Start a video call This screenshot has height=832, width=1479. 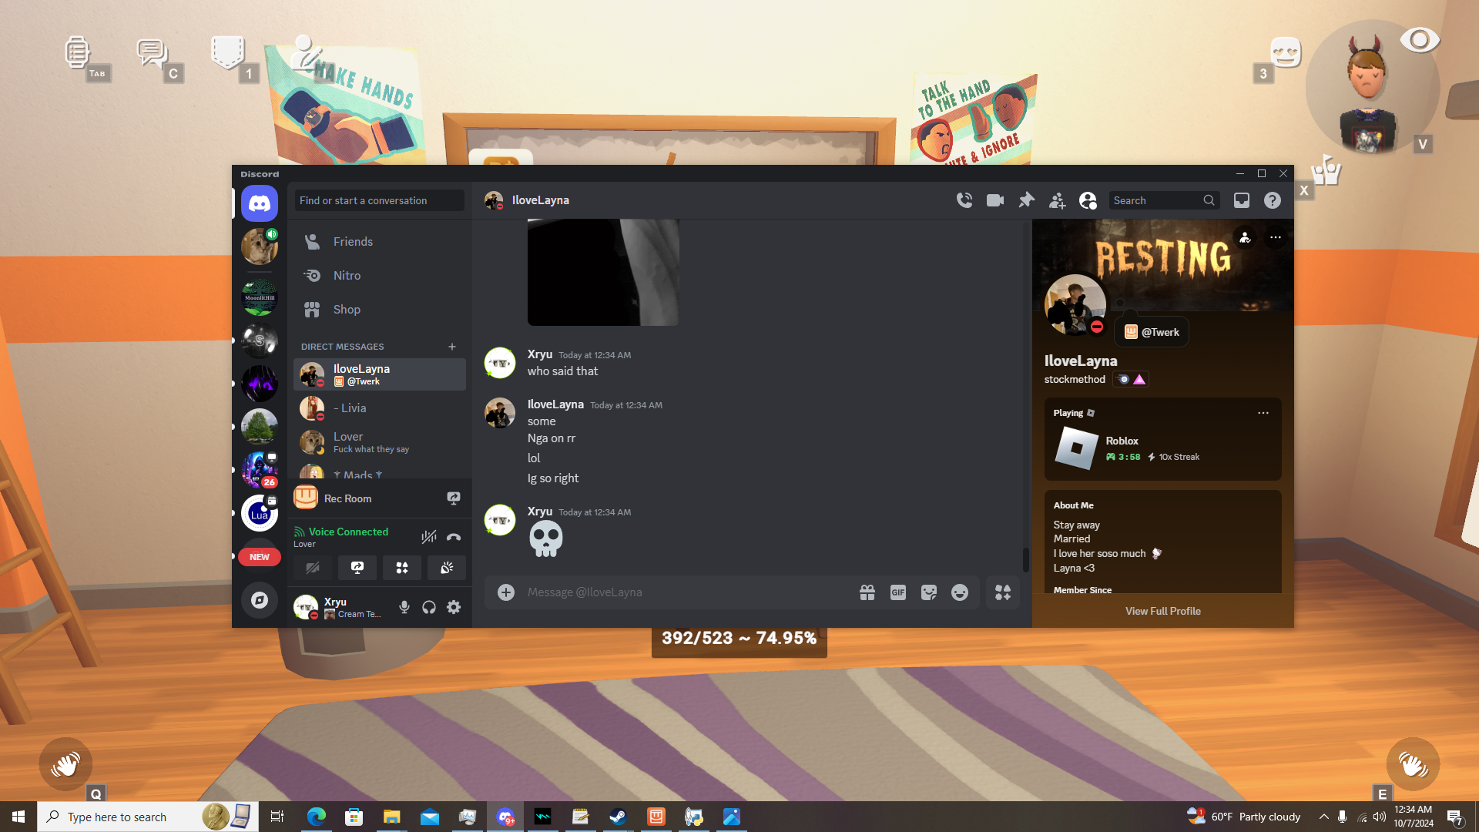pyautogui.click(x=995, y=200)
